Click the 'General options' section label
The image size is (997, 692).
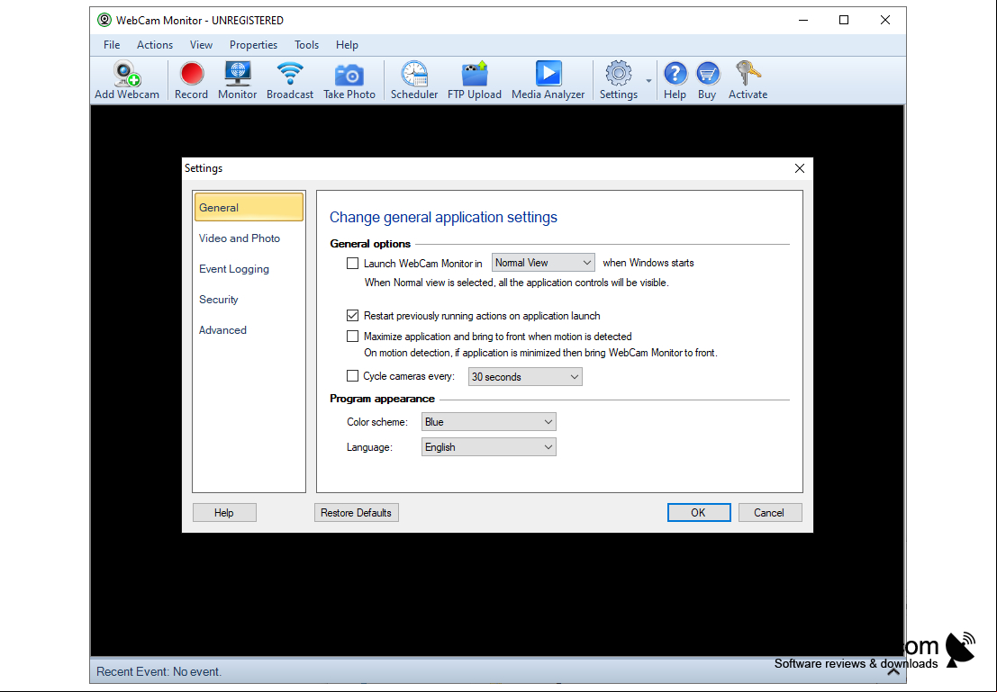point(370,243)
